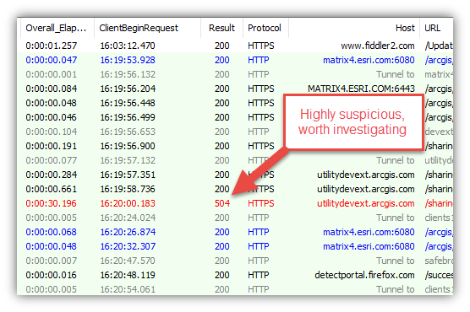Select elapsed time 0:00:00.001

tap(52, 74)
